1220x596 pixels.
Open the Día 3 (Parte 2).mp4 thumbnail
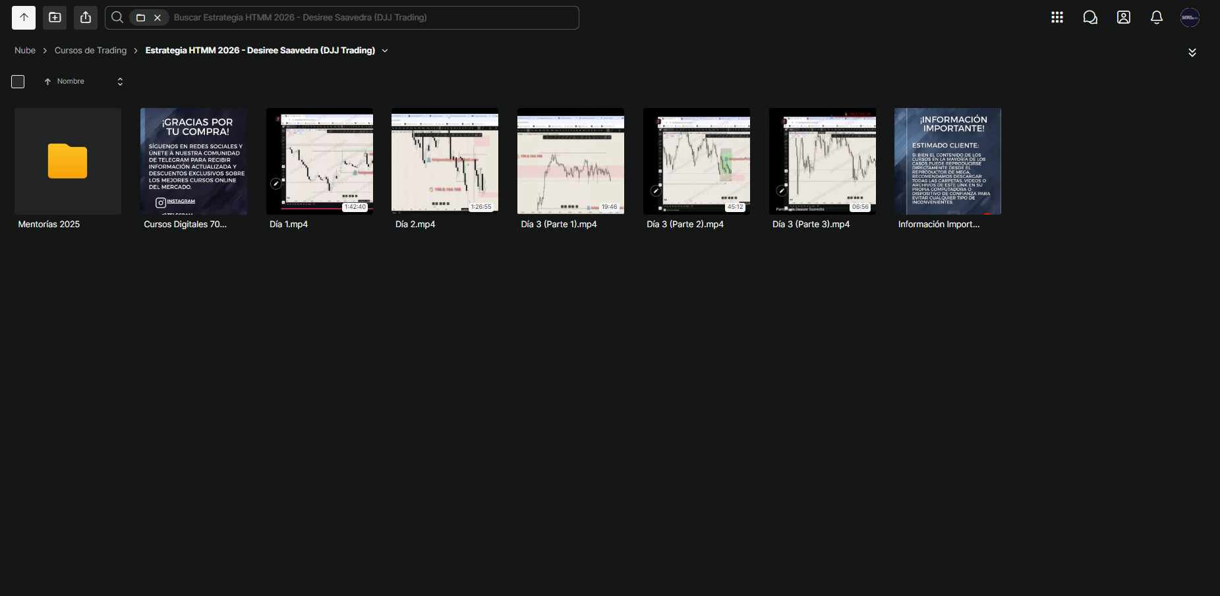pos(697,161)
